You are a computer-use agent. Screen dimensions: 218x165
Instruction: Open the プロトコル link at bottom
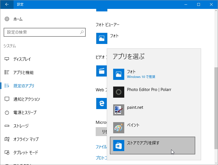[101, 158]
